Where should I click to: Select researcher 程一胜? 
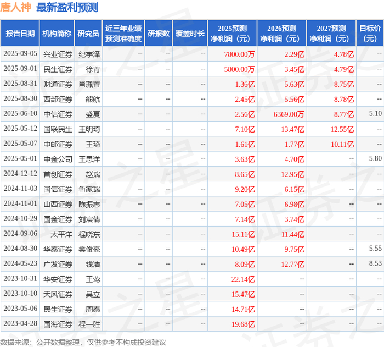click(89, 324)
